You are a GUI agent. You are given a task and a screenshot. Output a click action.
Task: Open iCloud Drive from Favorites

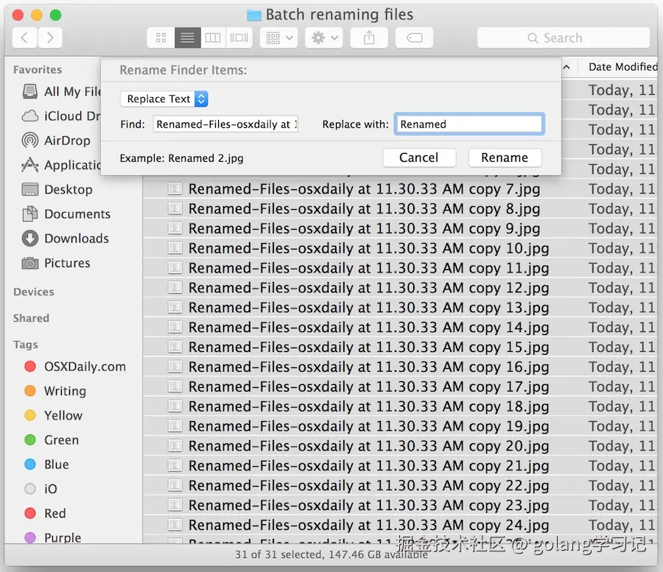click(x=68, y=116)
